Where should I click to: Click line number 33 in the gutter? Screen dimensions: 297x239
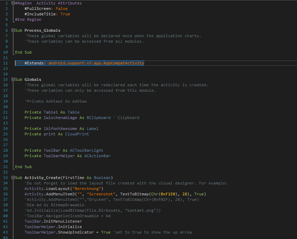coord(5,178)
